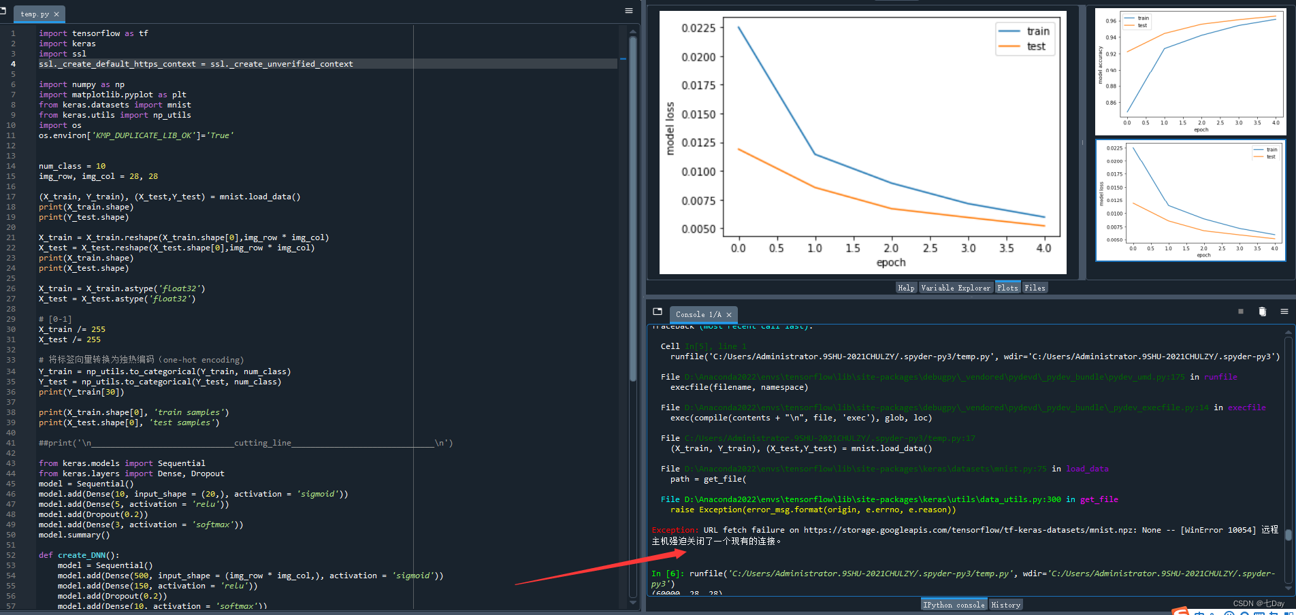Image resolution: width=1296 pixels, height=615 pixels.
Task: Click the KMP_DUPLICATE_LIB_OK environ line
Action: pos(136,135)
